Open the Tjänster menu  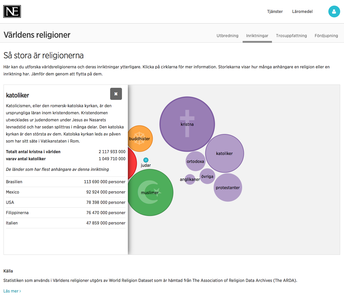tap(275, 11)
